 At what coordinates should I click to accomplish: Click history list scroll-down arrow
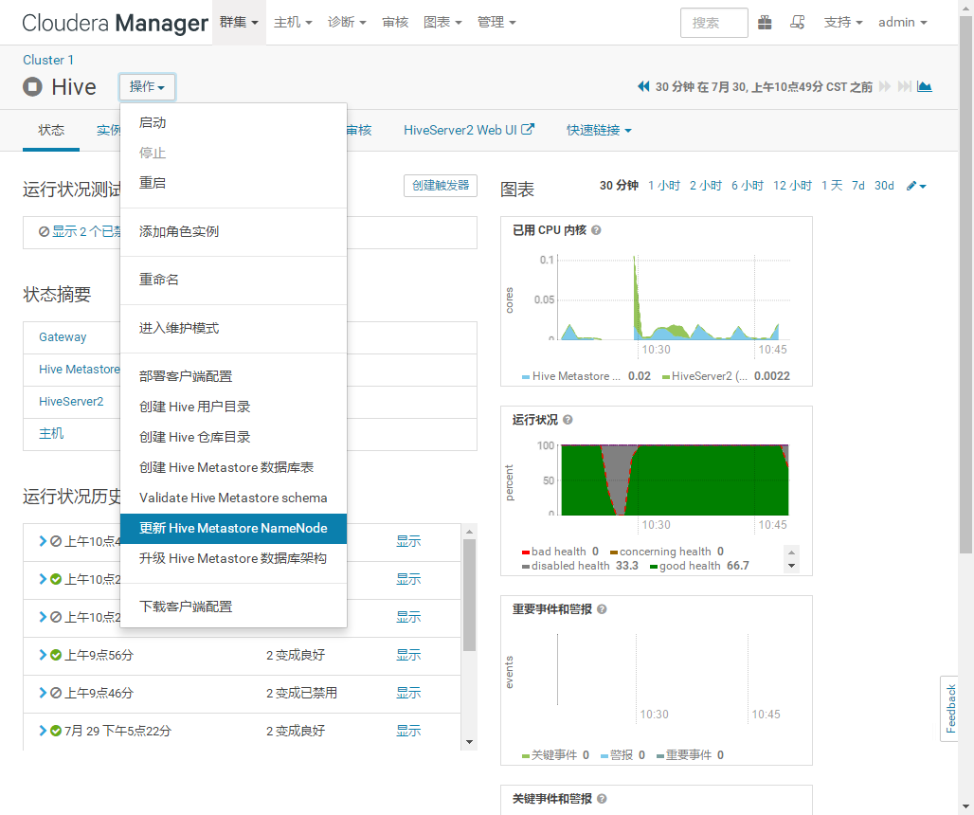[x=470, y=742]
